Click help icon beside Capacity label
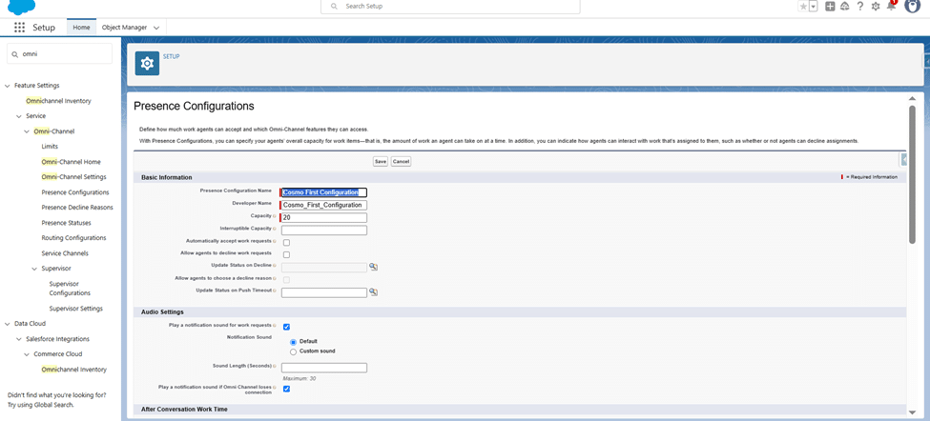930x421 pixels. [x=276, y=216]
